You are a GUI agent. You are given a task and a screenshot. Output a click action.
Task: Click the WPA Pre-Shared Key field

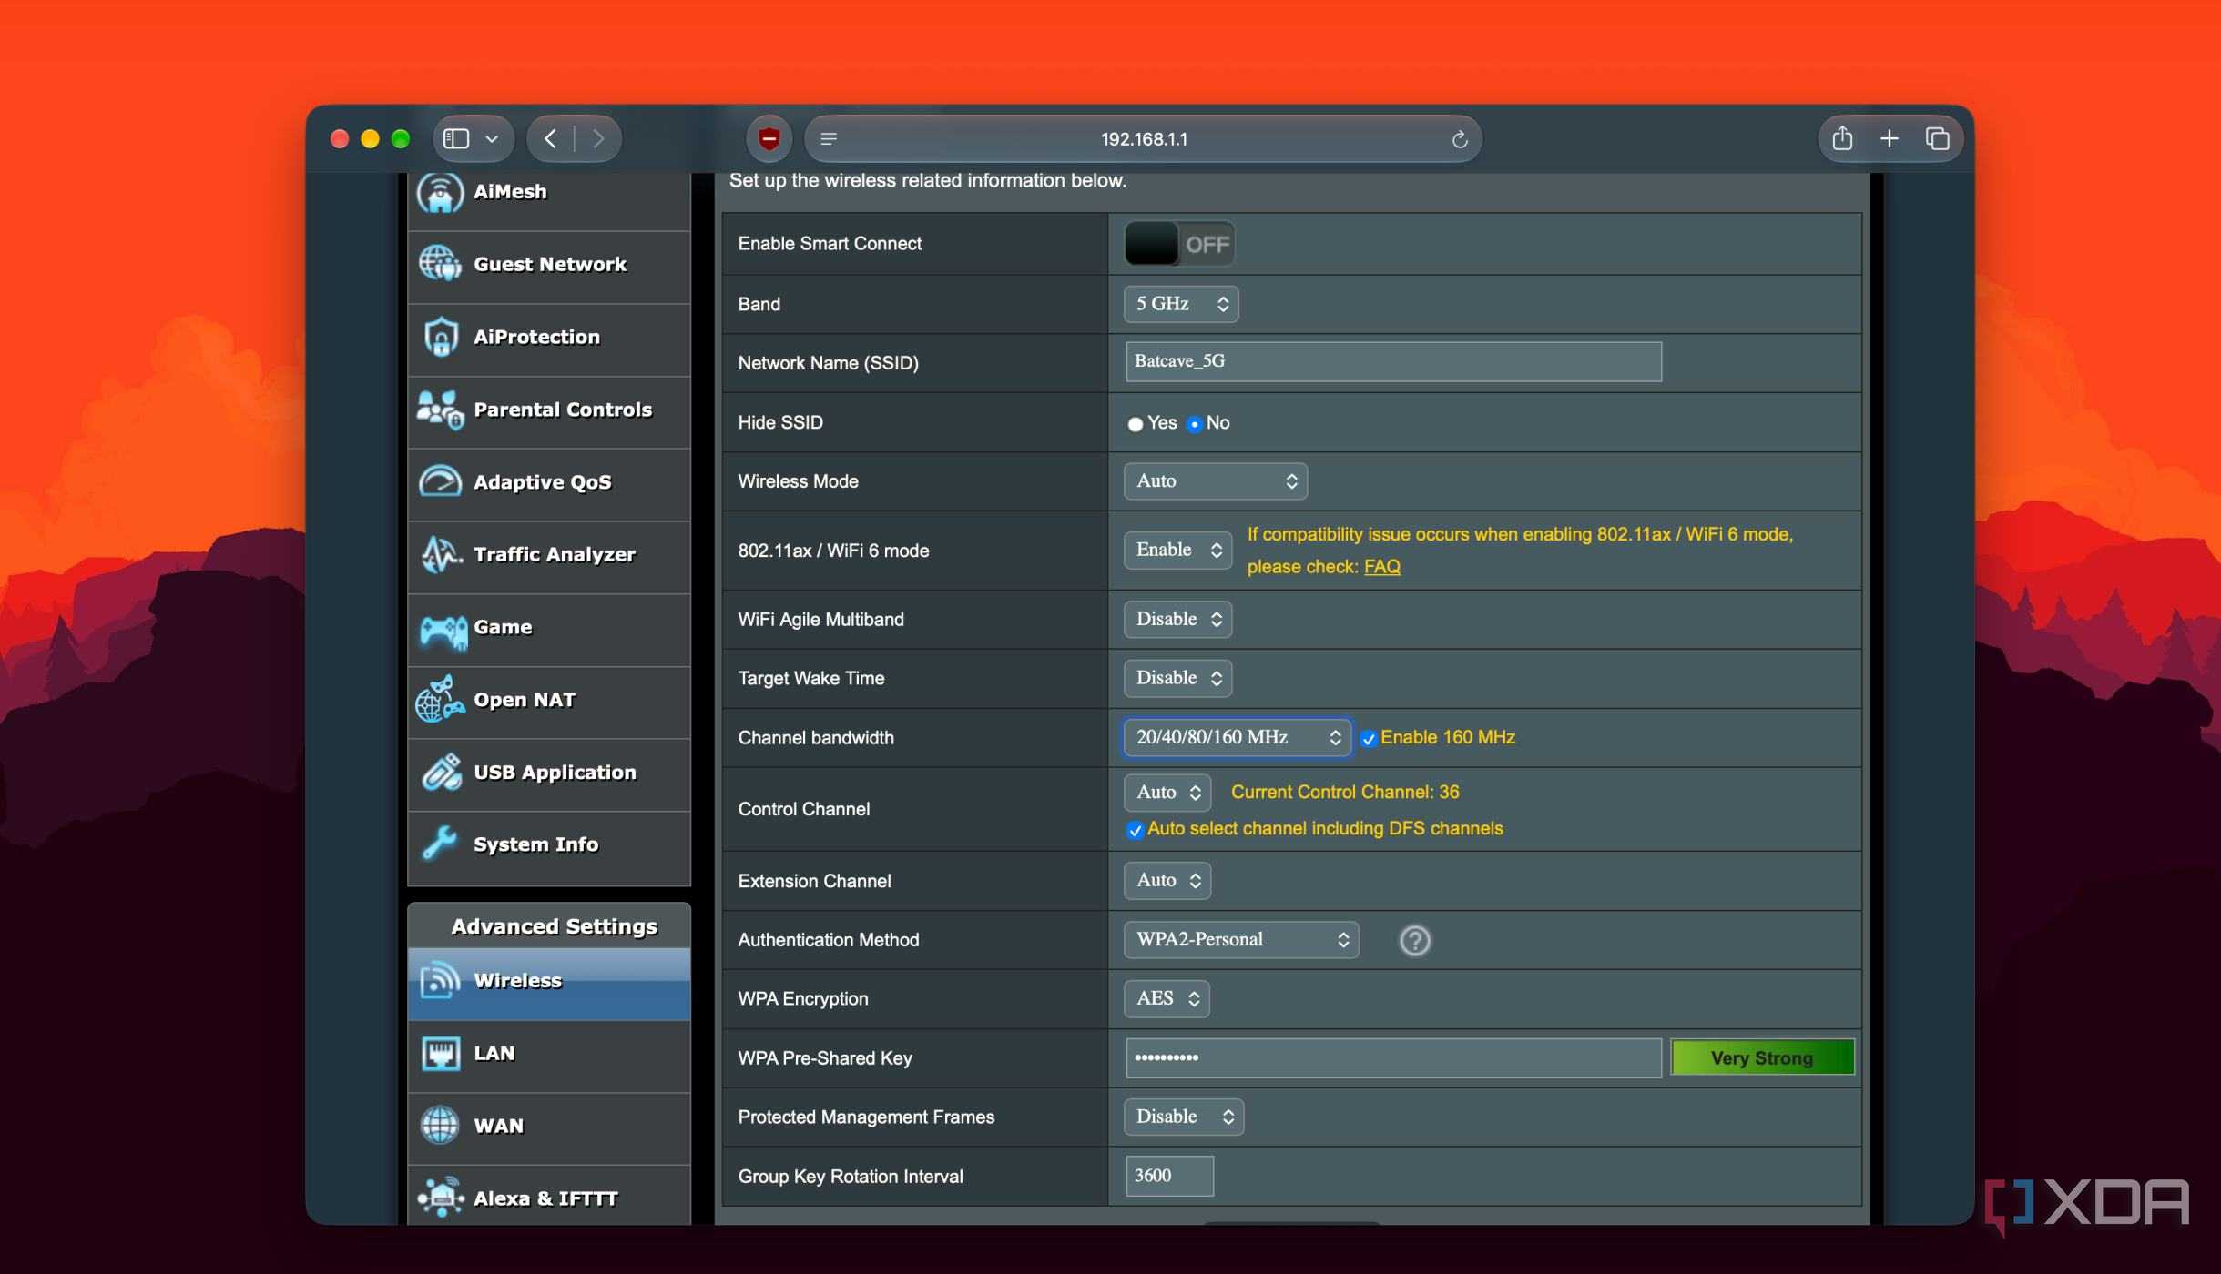click(x=1393, y=1058)
